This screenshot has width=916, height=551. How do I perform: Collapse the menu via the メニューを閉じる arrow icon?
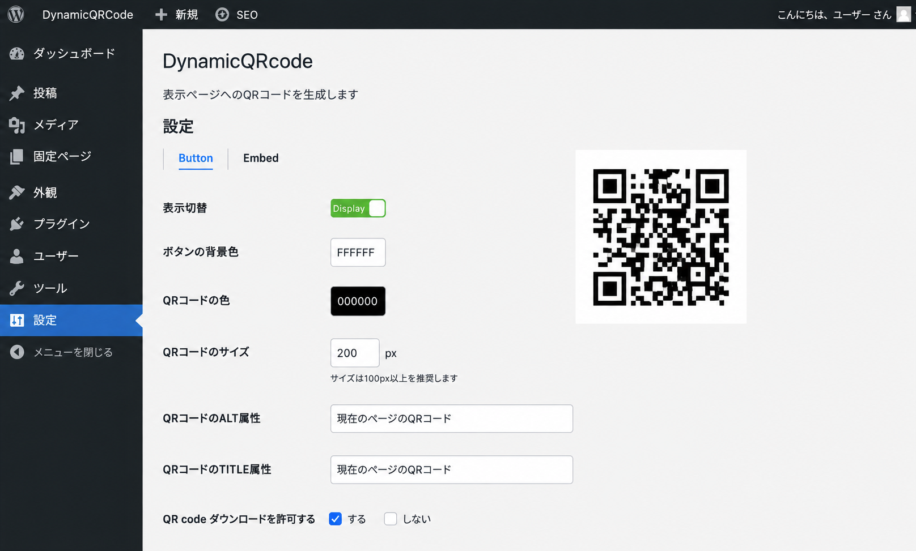[x=17, y=352]
